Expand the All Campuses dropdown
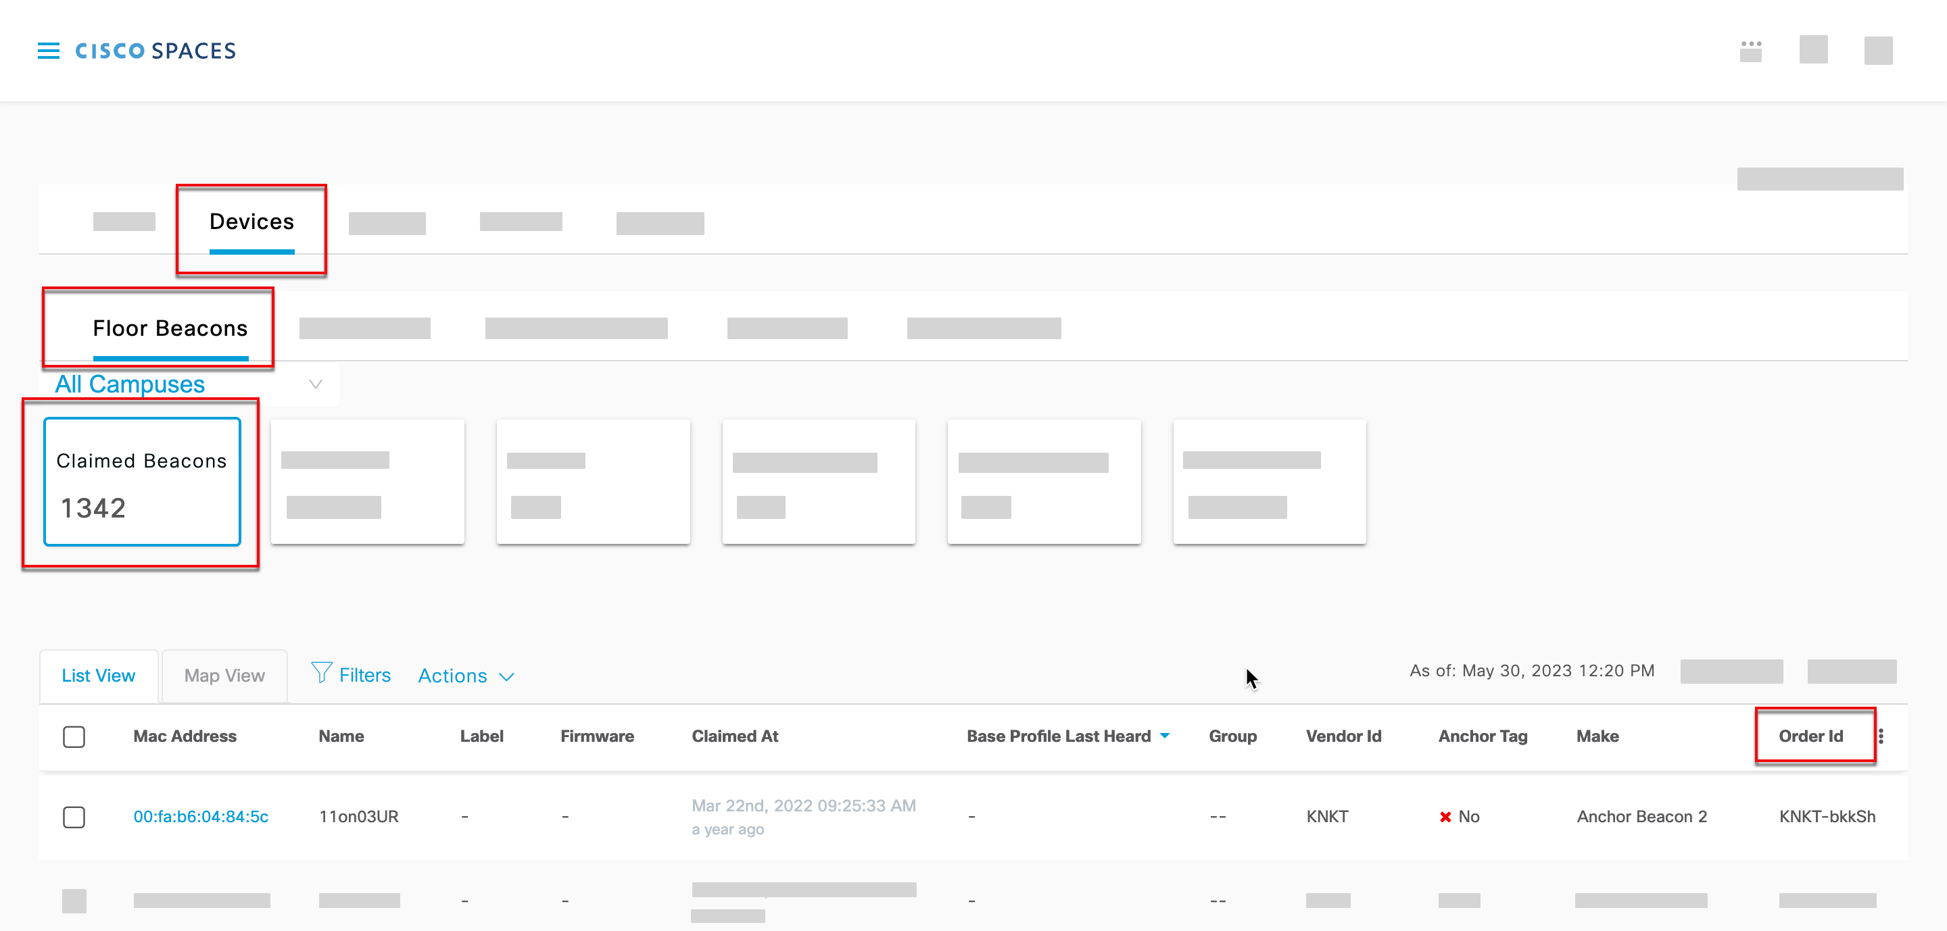This screenshot has height=931, width=1947. (315, 384)
